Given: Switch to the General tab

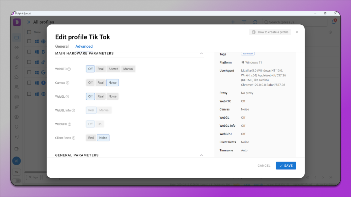Looking at the screenshot, I should coord(62,46).
